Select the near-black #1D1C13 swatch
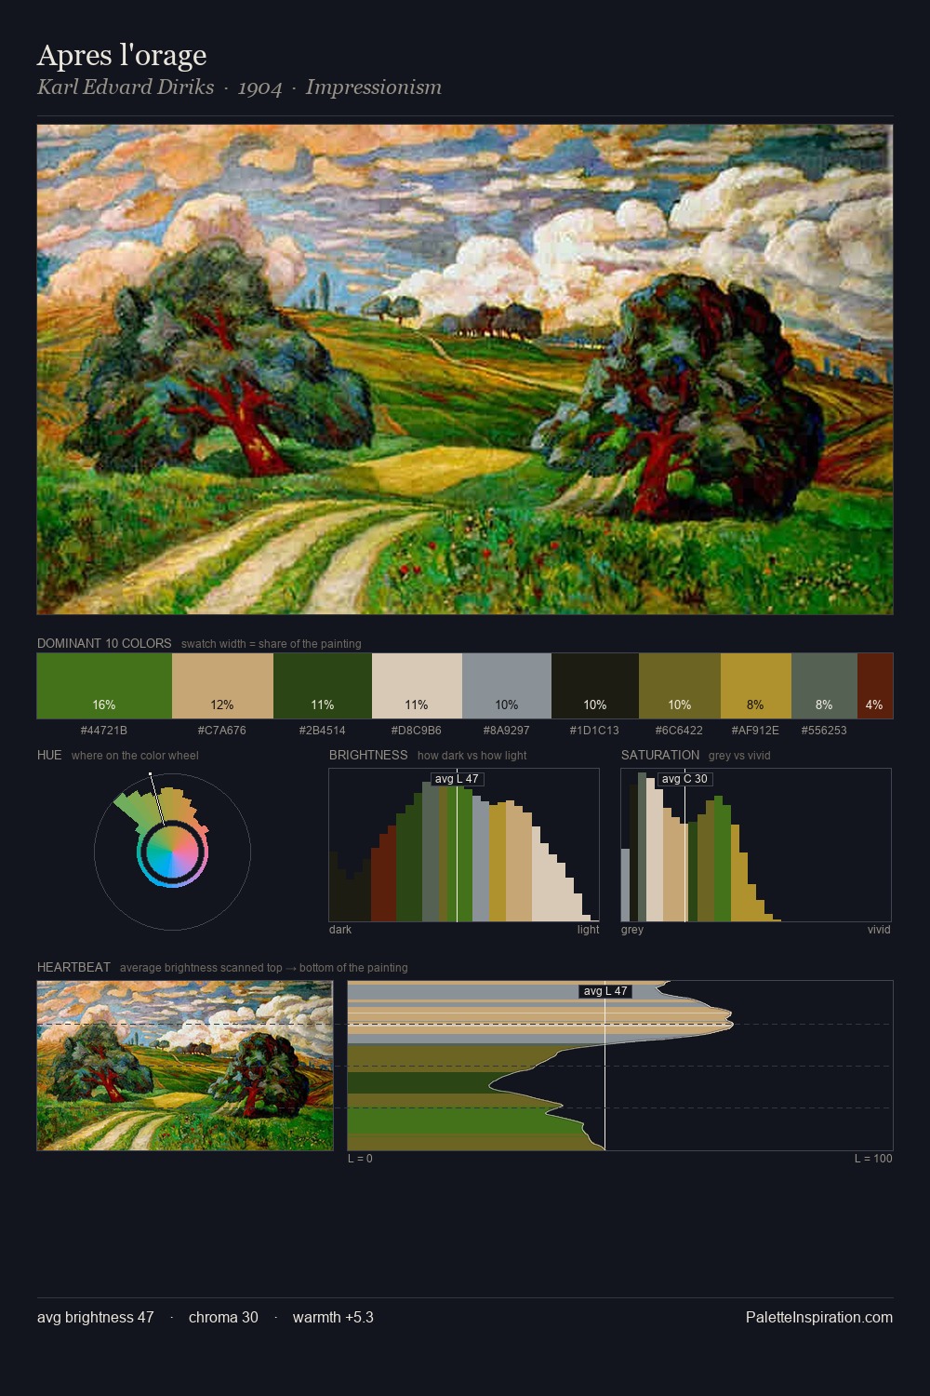Screen dimensions: 930x1396 tap(595, 686)
